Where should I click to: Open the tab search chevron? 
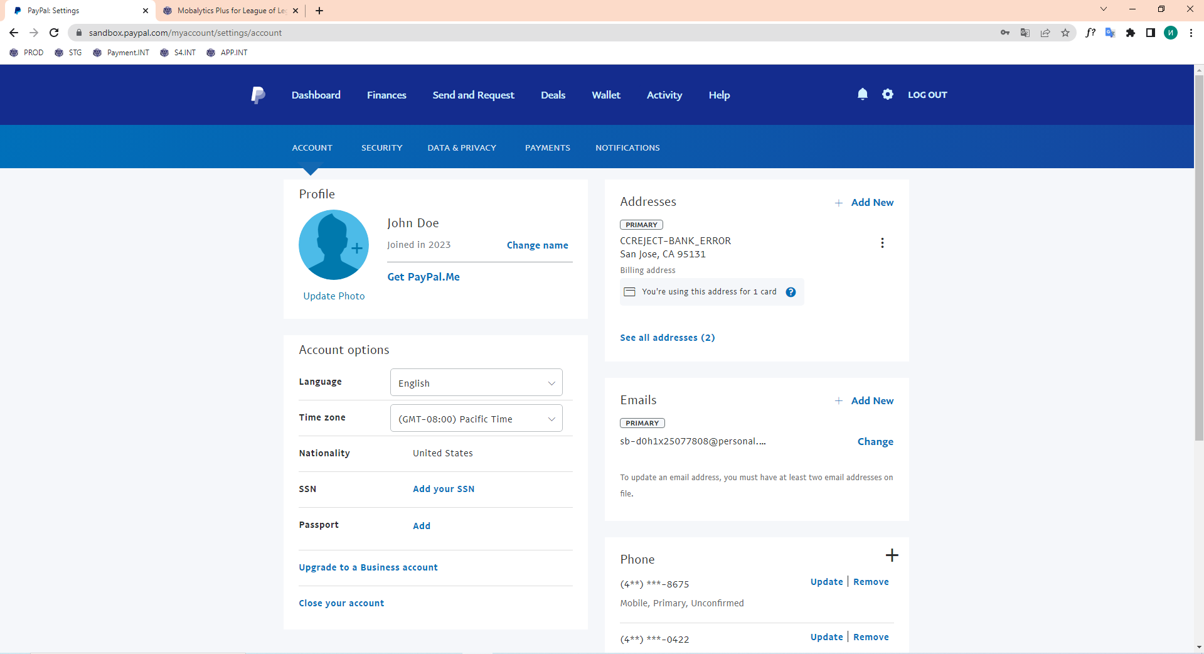point(1104,9)
